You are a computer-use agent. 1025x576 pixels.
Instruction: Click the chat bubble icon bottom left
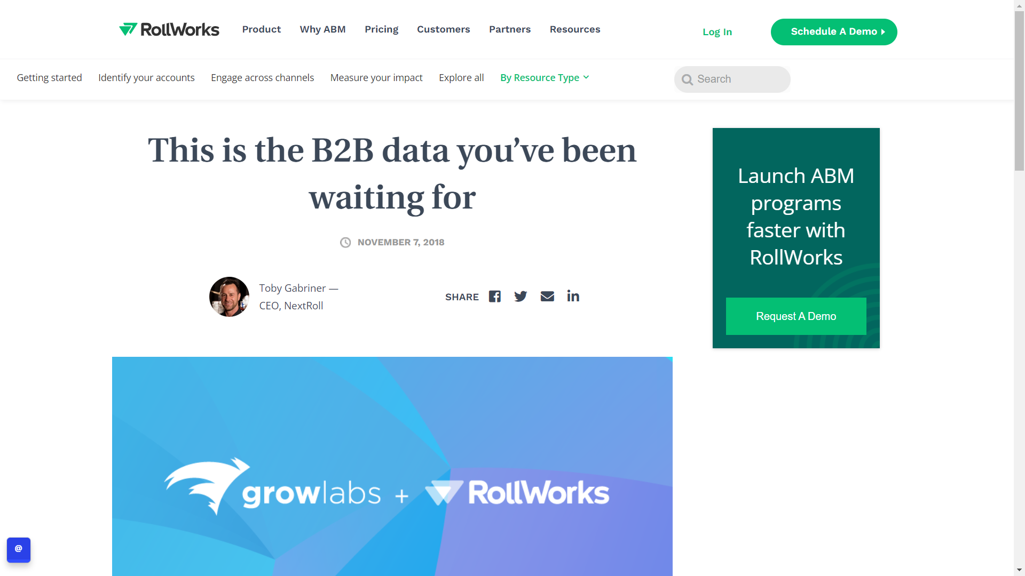19,549
